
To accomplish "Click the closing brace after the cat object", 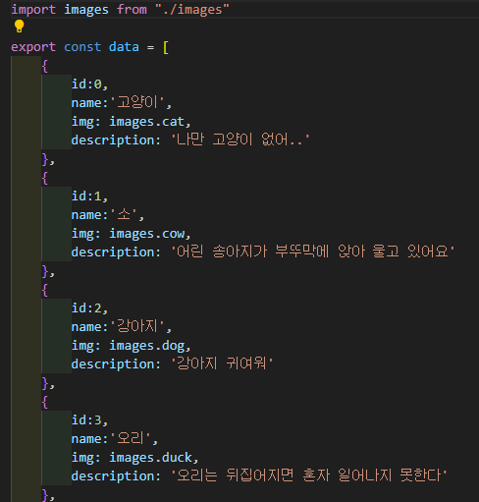I will [x=45, y=159].
